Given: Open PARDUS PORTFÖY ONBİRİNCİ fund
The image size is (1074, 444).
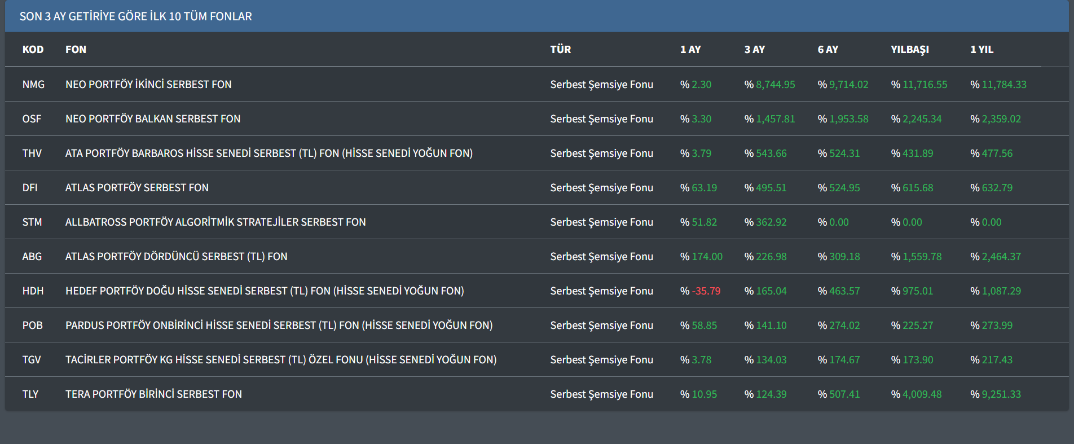Looking at the screenshot, I should (279, 326).
